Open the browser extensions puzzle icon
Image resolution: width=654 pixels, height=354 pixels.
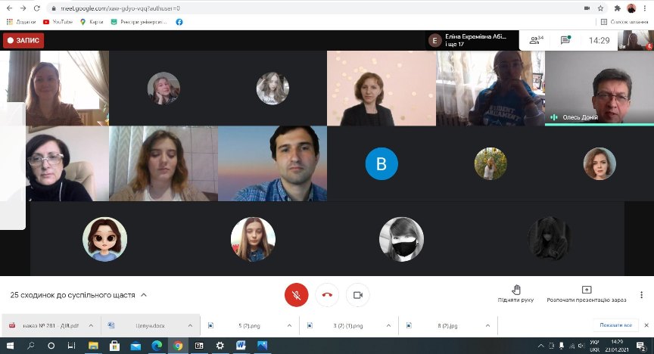coord(618,8)
